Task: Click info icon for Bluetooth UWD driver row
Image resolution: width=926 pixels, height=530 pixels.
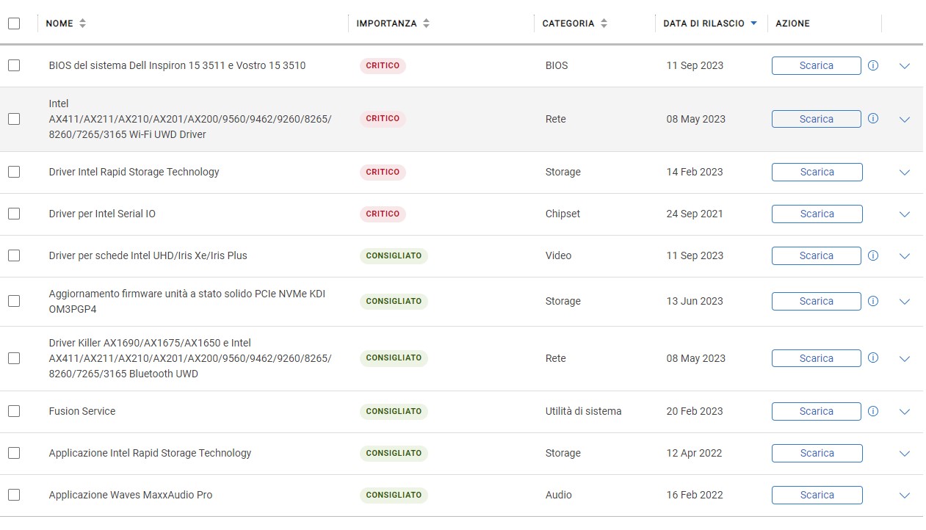Action: [873, 358]
